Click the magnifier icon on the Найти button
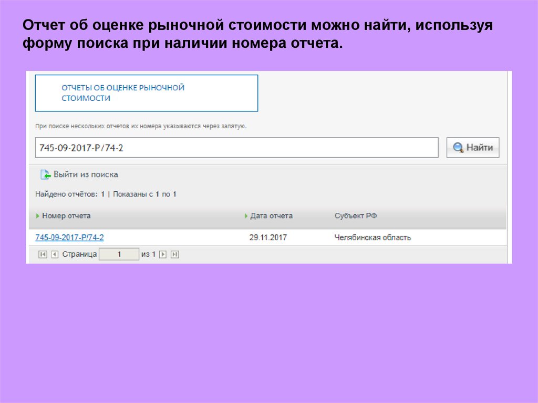 [458, 148]
